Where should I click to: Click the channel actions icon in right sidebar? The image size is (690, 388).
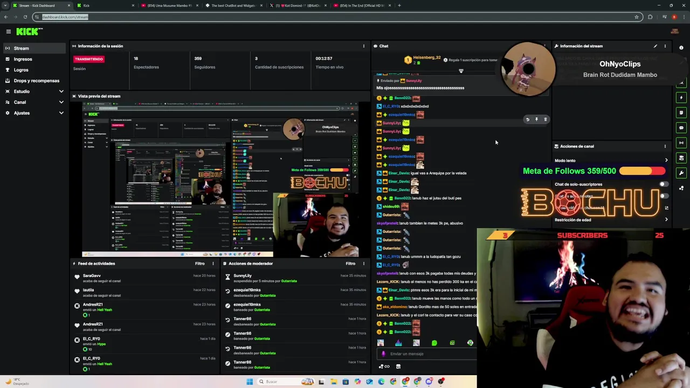[681, 158]
